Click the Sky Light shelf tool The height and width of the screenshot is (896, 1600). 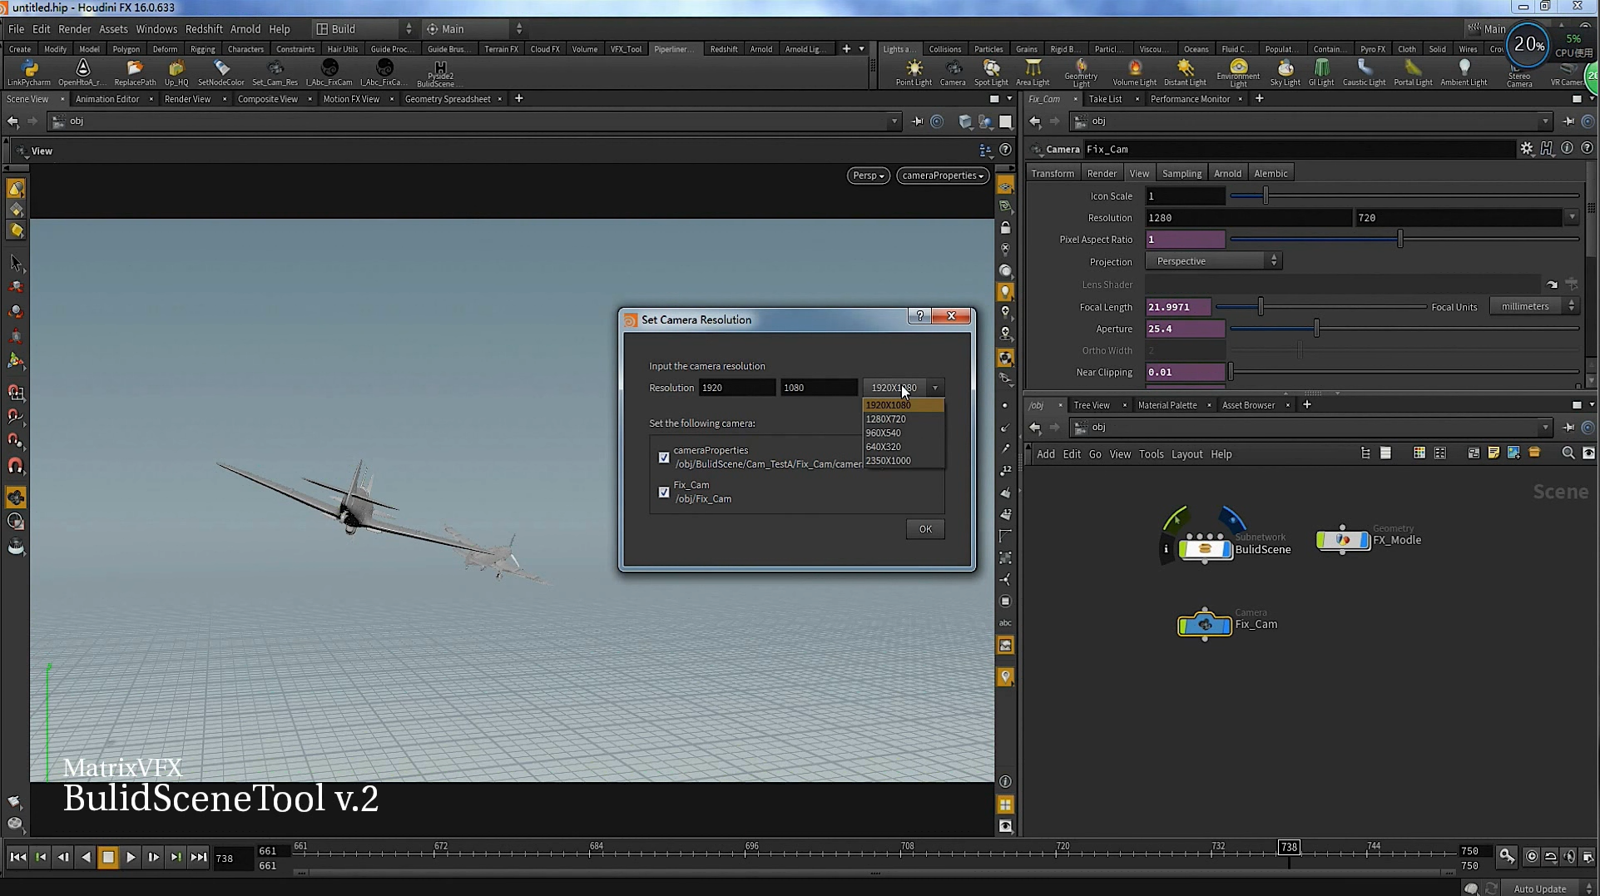(x=1285, y=72)
